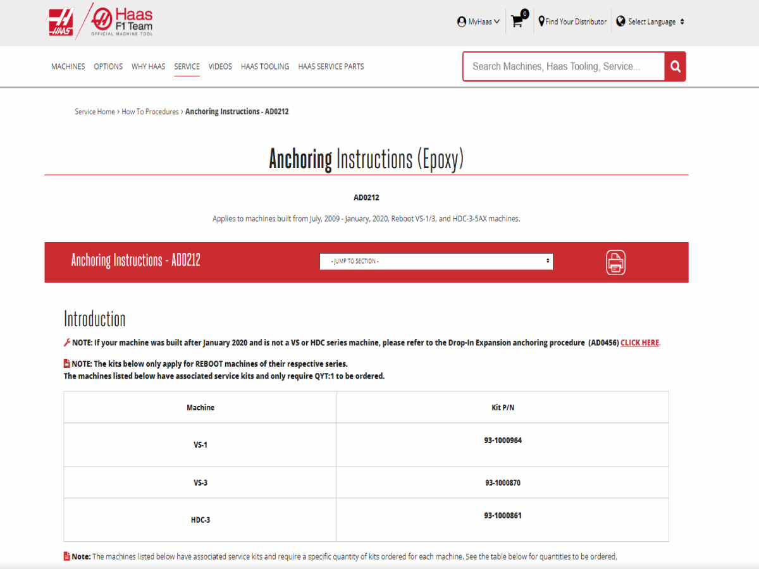Image resolution: width=759 pixels, height=569 pixels.
Task: Click the MyHaas user avatar icon
Action: tap(462, 21)
